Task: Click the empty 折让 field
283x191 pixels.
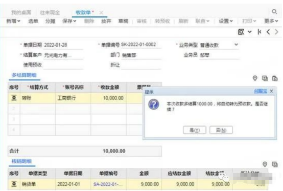Action: click(x=141, y=65)
